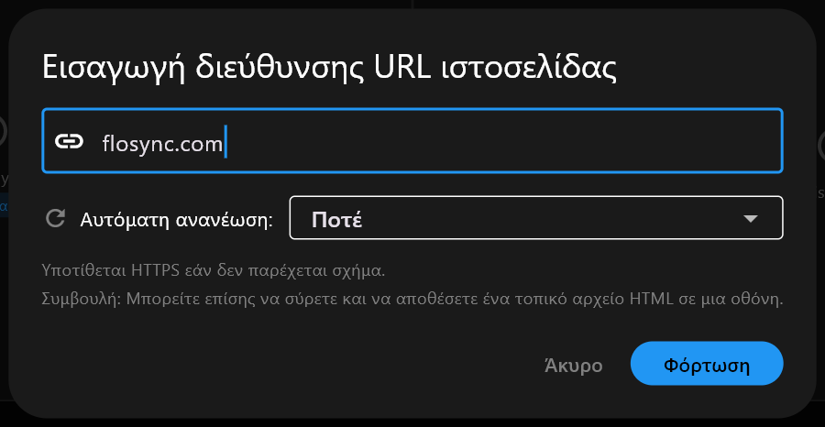This screenshot has width=825, height=427.
Task: Click the link icon in the URL field
Action: point(69,141)
